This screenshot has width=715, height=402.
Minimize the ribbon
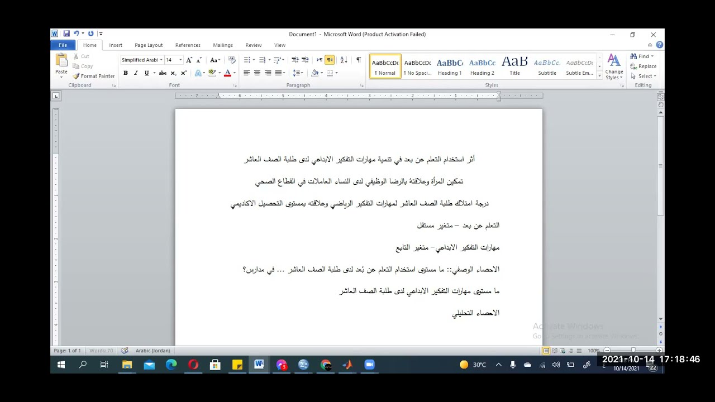[651, 45]
